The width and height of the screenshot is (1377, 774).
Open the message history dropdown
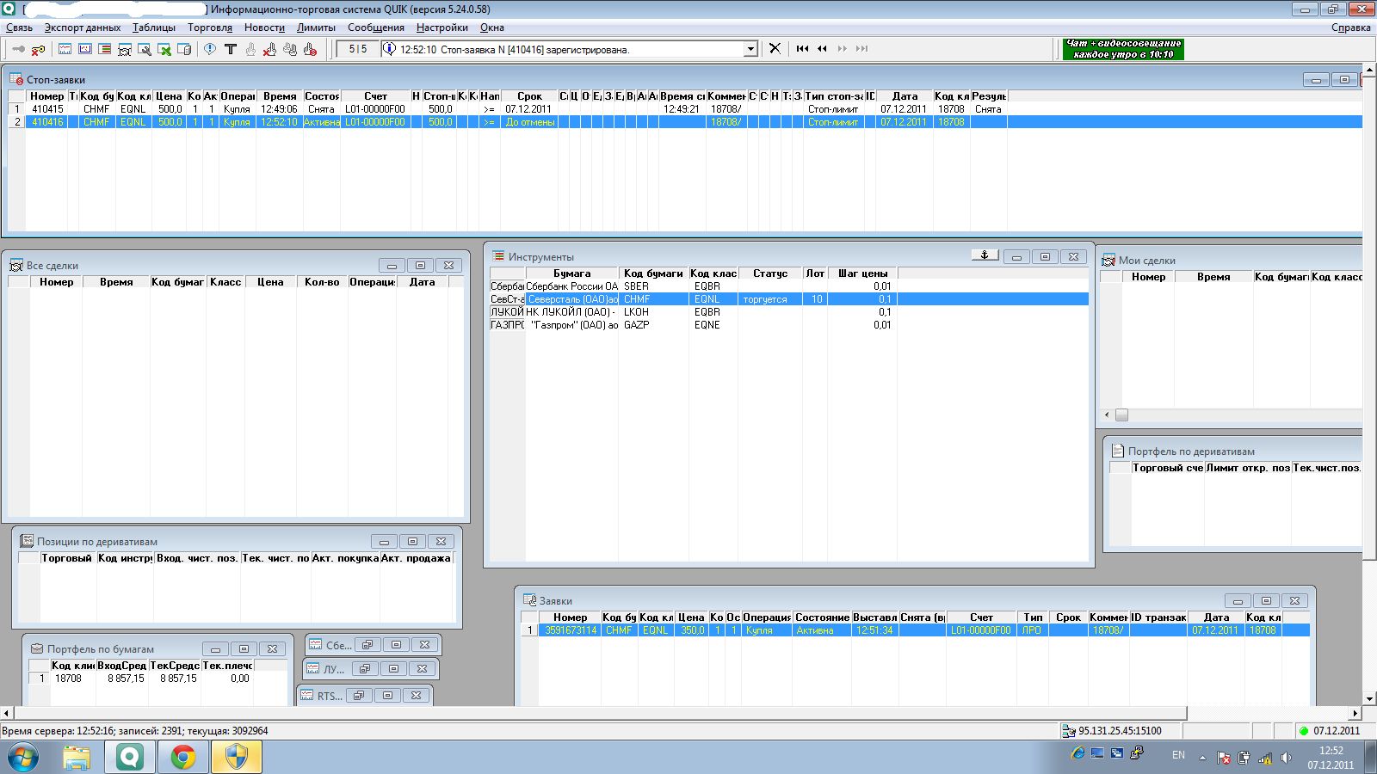point(750,49)
